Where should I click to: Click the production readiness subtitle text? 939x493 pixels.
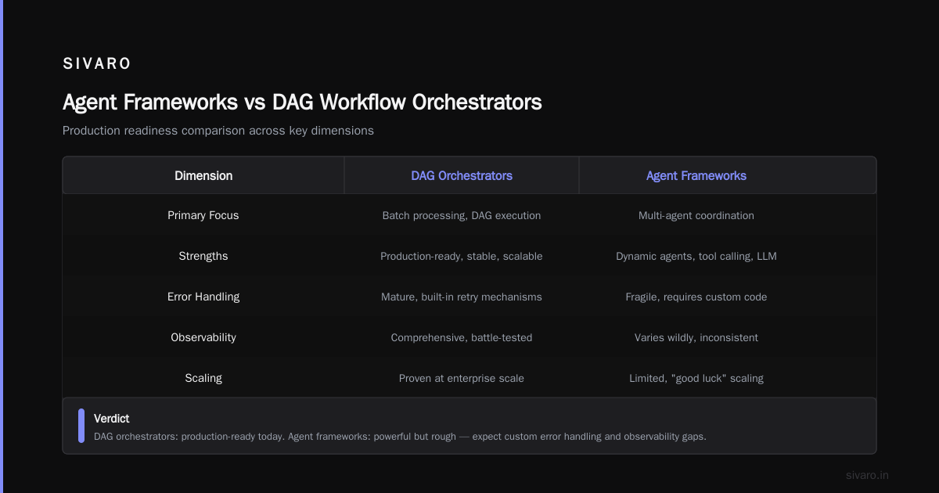coord(218,131)
